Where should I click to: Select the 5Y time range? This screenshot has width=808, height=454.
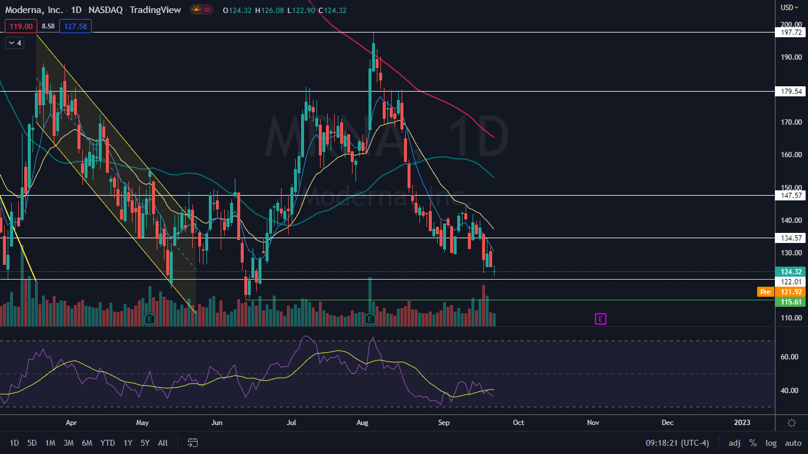tap(146, 443)
